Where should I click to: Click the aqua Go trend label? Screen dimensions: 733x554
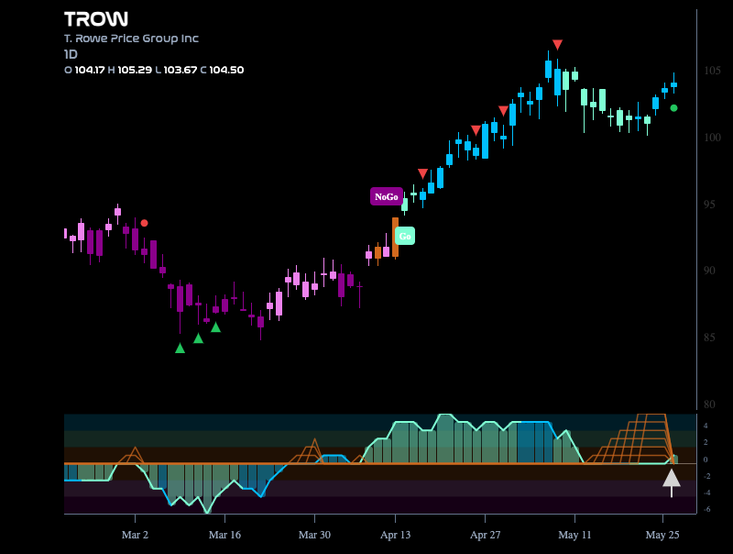coord(405,236)
